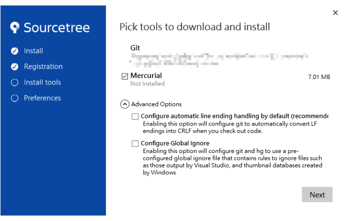Click the Next button
Image resolution: width=346 pixels, height=221 pixels.
point(317,195)
